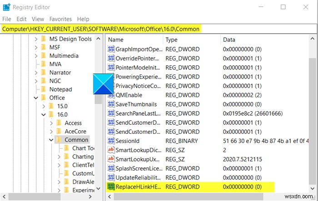Open the Edit menu
318x201 pixels.
click(21, 19)
